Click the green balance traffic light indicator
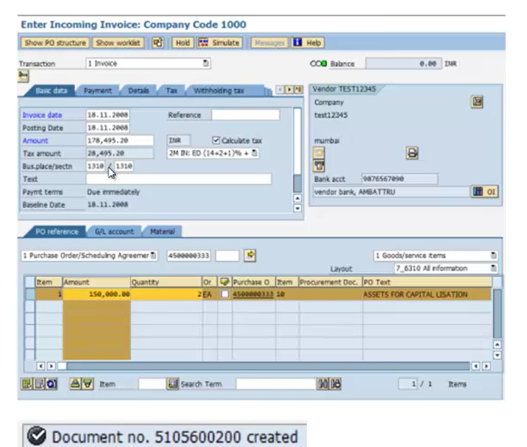Screen dimensions: 527x447 323,64
